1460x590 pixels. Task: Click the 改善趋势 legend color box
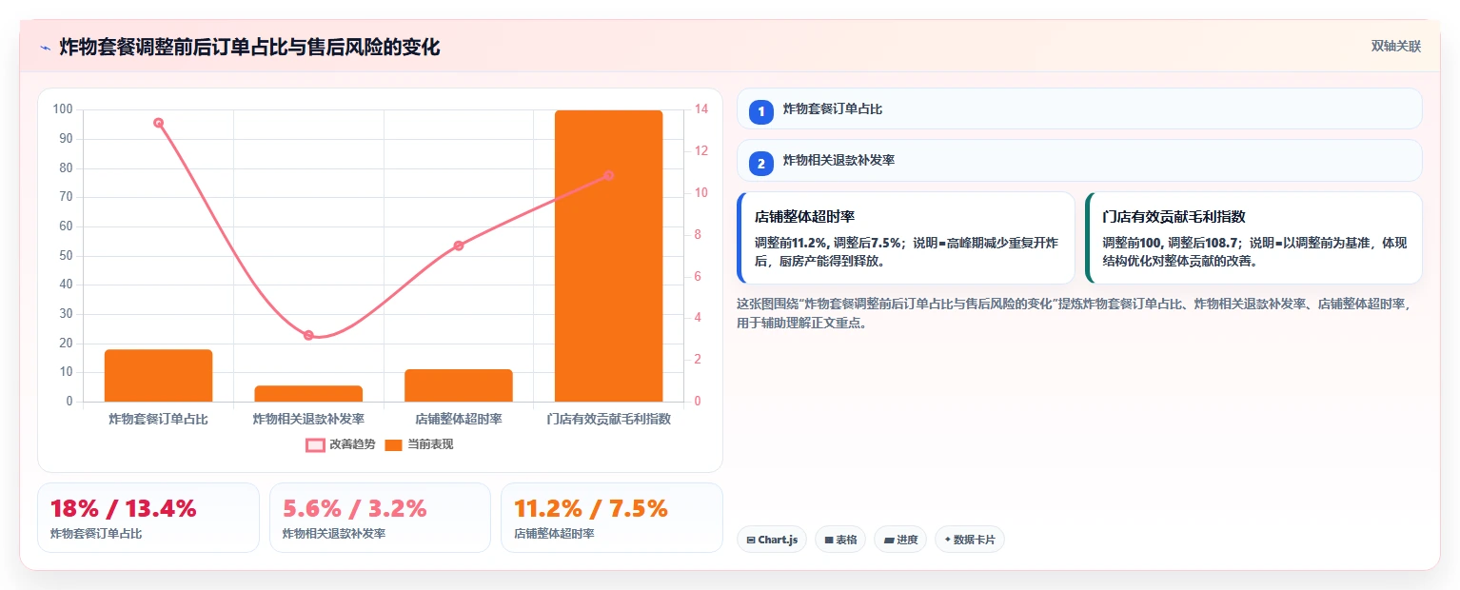[x=315, y=444]
